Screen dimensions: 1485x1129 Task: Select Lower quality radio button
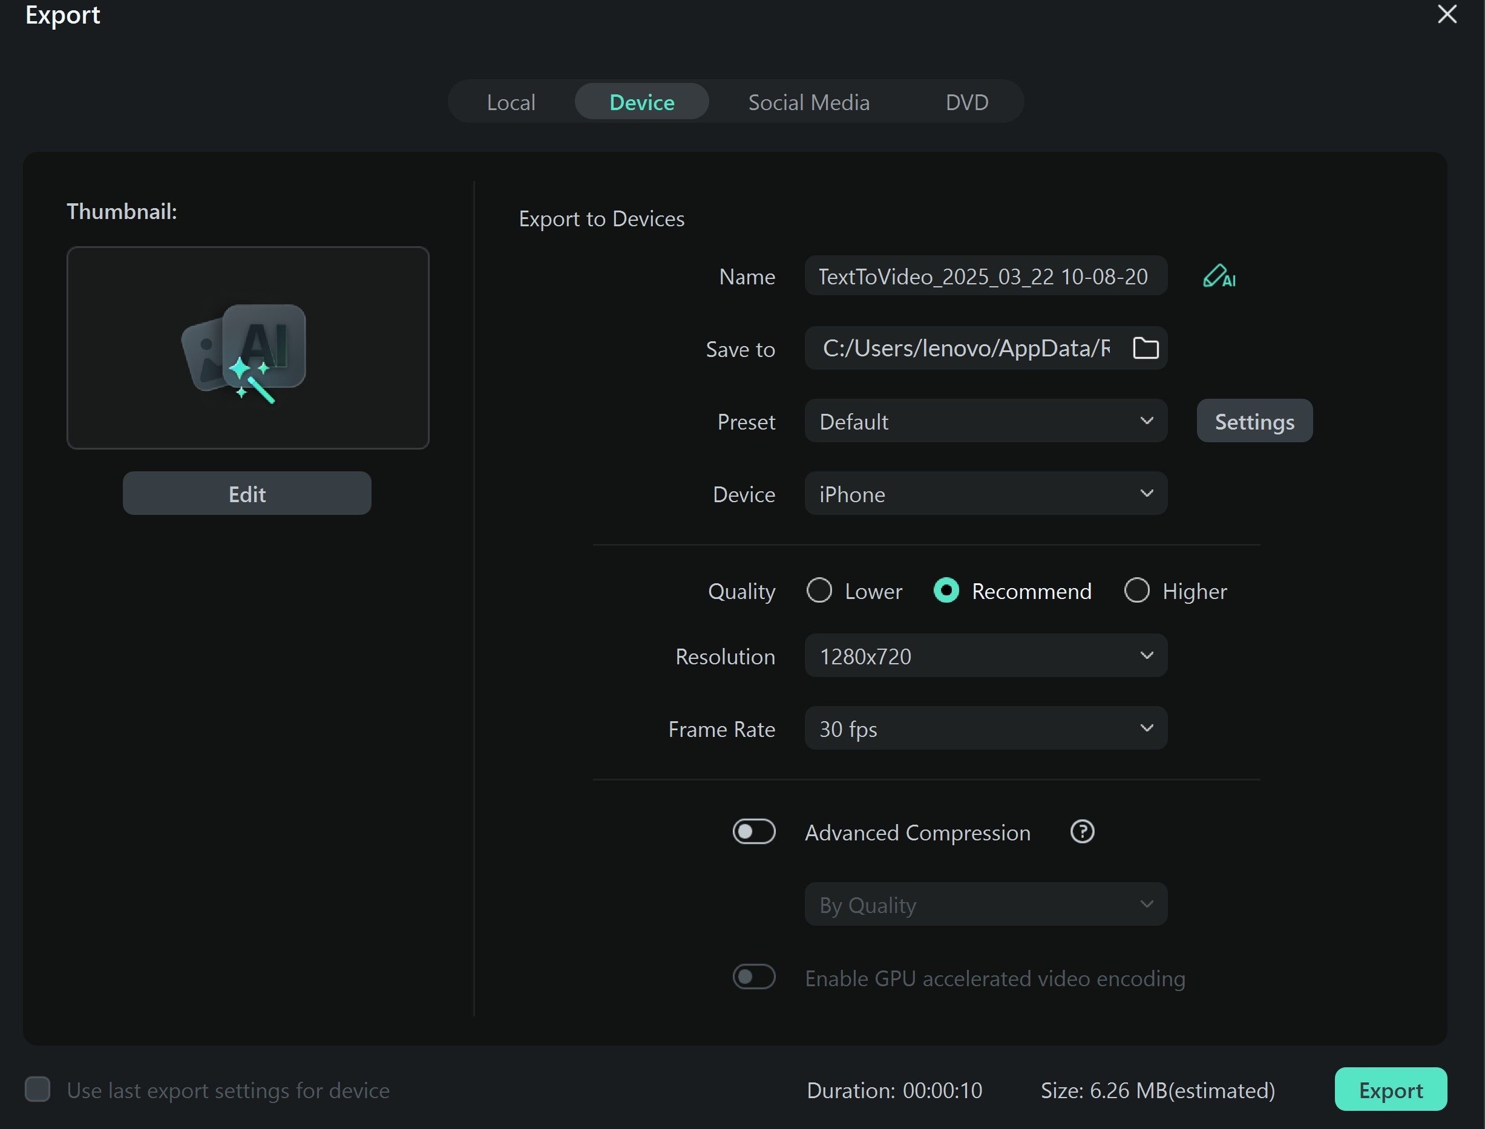point(819,591)
